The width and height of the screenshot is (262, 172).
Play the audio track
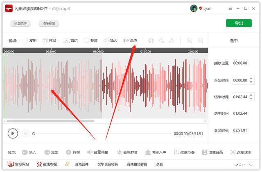click(x=13, y=134)
